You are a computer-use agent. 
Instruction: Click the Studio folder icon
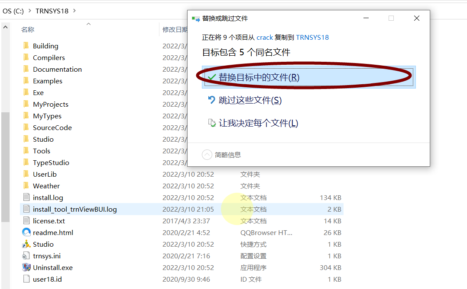26,139
